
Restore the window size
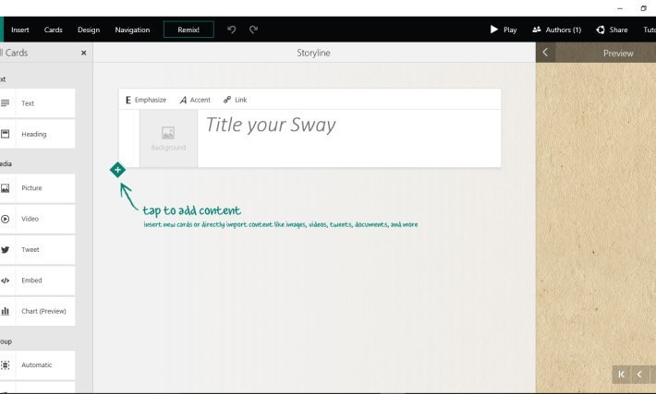click(643, 8)
